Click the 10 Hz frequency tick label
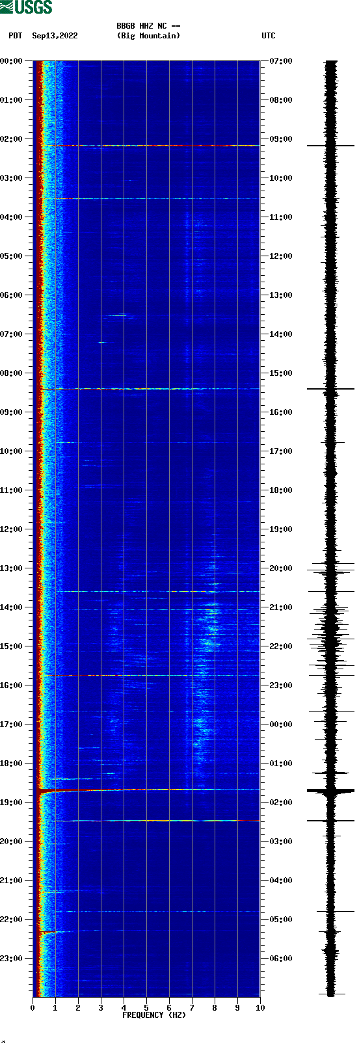 pos(260,1008)
